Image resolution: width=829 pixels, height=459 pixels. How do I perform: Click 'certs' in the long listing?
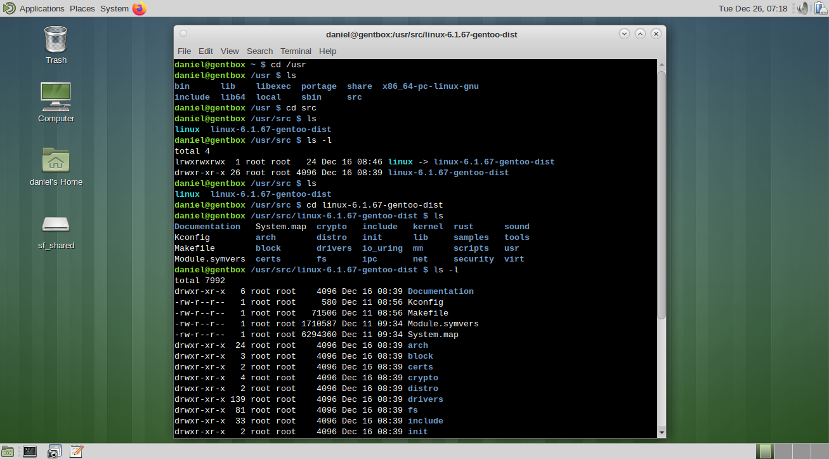pos(421,367)
